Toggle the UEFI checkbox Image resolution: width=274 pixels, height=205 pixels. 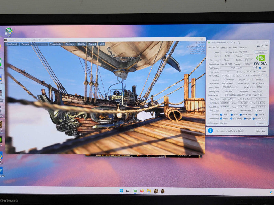point(260,68)
